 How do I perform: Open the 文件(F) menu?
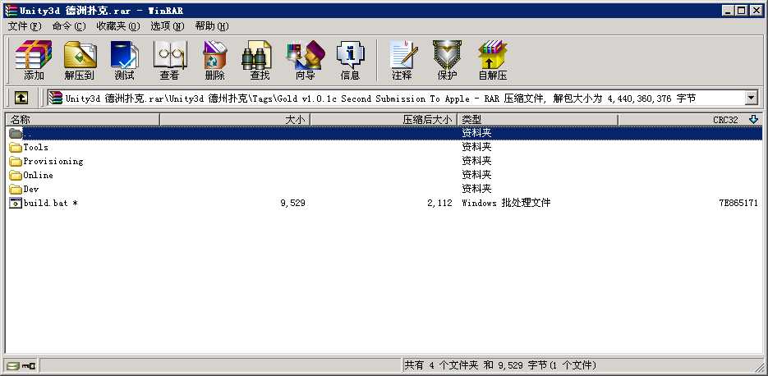tap(25, 26)
